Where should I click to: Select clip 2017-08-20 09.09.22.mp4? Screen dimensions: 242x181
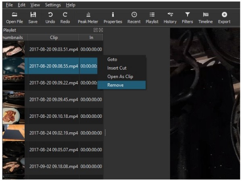point(54,83)
